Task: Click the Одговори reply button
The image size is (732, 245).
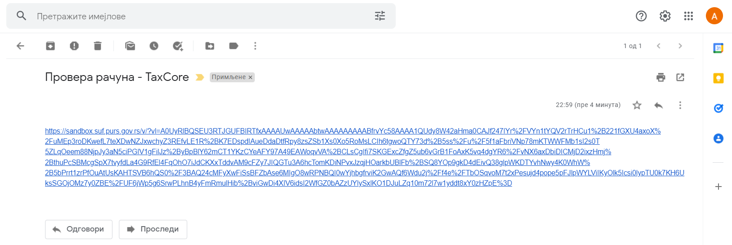Action: tap(79, 229)
